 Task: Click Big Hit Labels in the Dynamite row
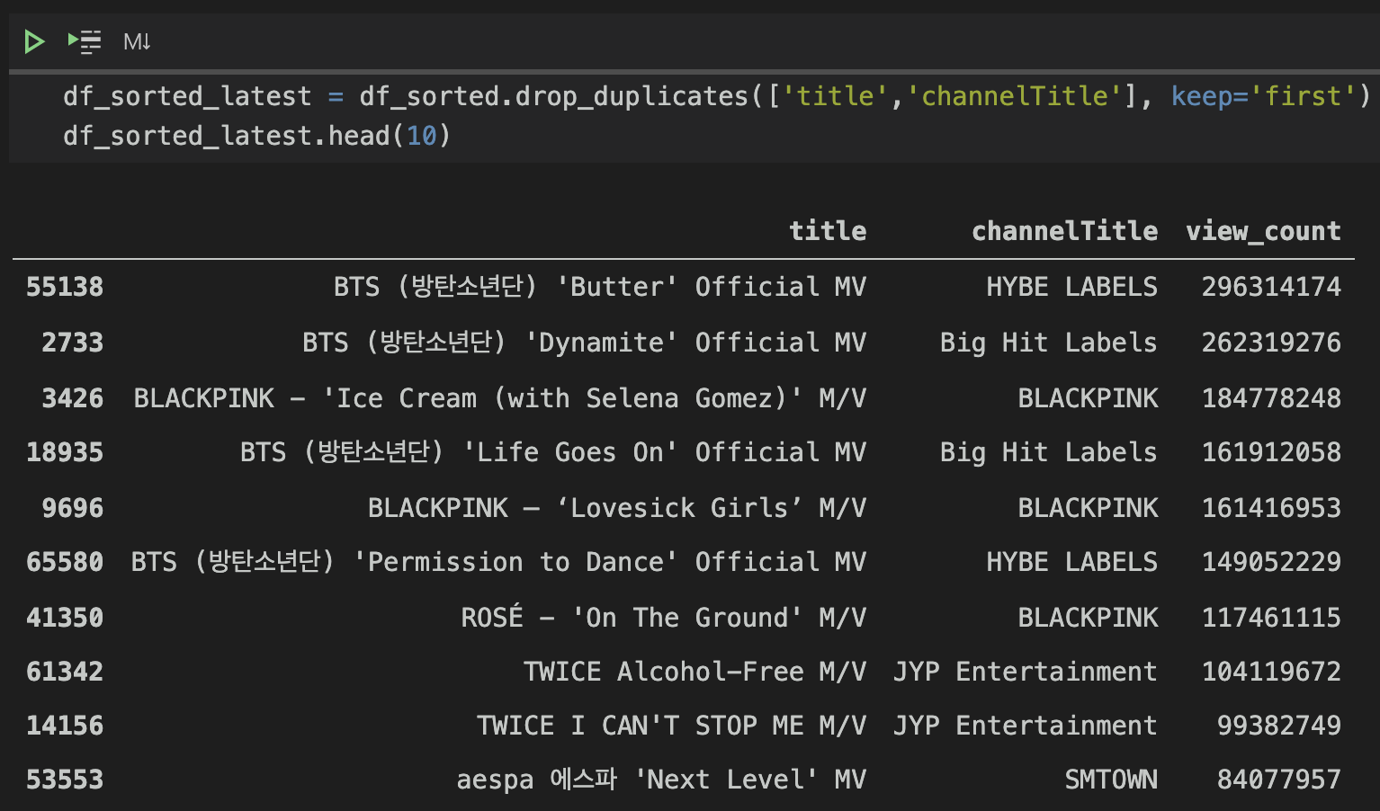[1049, 343]
